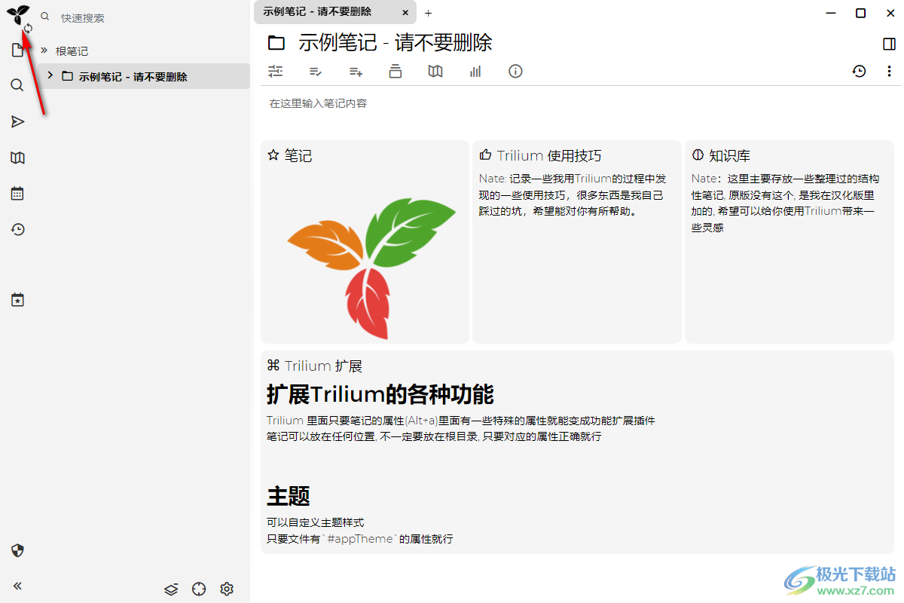Image resolution: width=904 pixels, height=603 pixels.
Task: Click the magnifier beside 快速搜索
Action: pyautogui.click(x=45, y=16)
